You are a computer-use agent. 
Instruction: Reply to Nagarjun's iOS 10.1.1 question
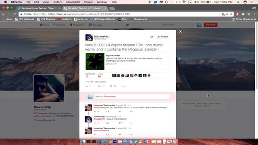click(95, 112)
